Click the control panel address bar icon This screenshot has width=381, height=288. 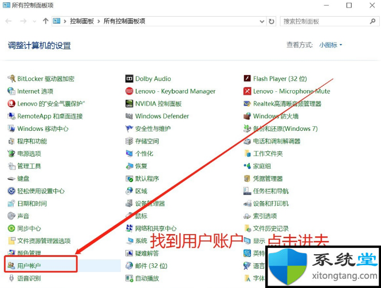(x=56, y=21)
